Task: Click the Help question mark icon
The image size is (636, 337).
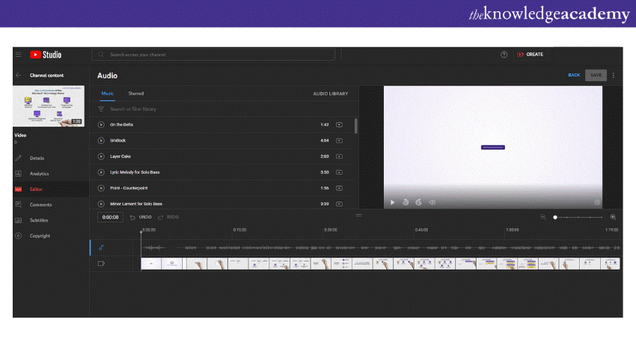Action: pyautogui.click(x=504, y=55)
